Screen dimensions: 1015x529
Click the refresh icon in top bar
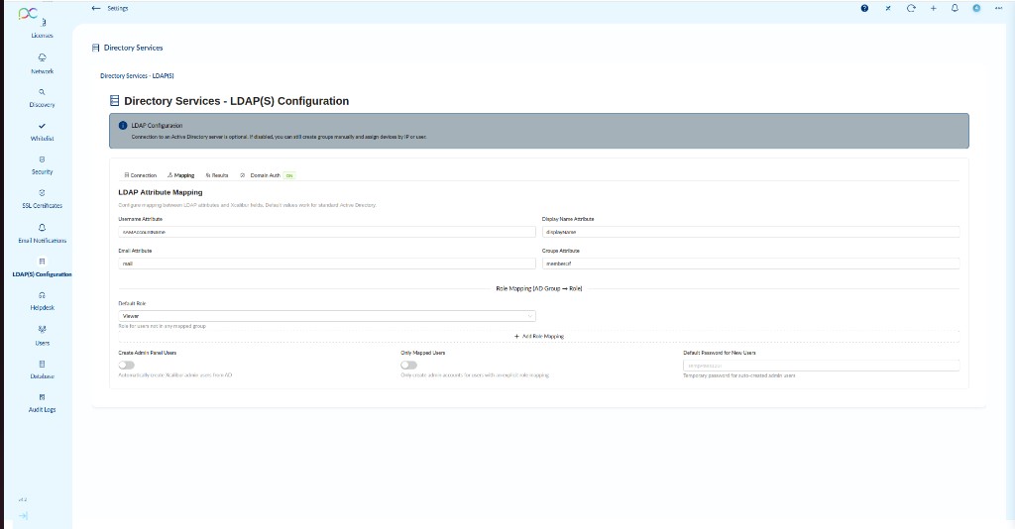[911, 8]
